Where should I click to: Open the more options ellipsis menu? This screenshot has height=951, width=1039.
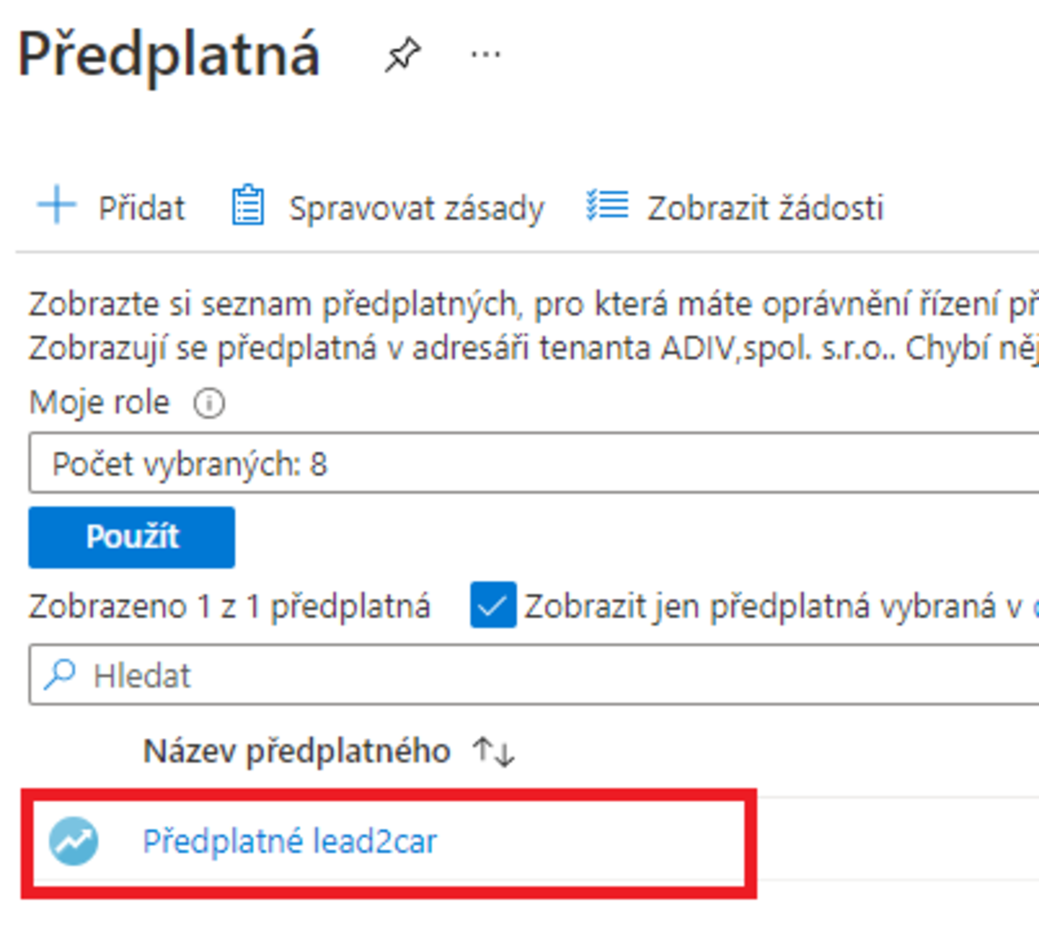coord(485,55)
